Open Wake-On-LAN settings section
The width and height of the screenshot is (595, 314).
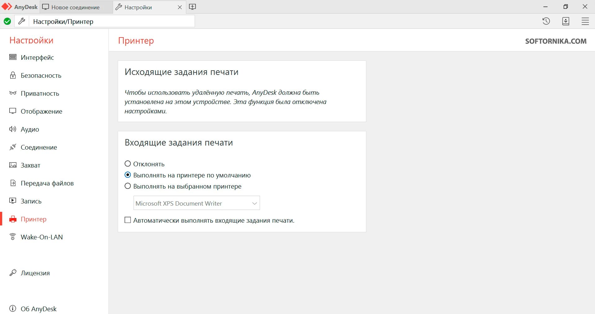[x=42, y=237]
